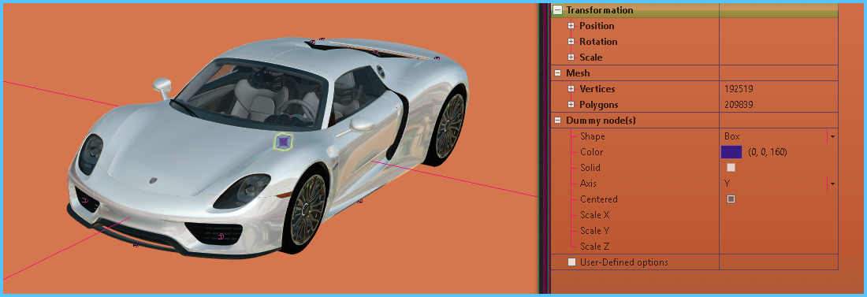The image size is (867, 297).
Task: Open the Shape dropdown set to Box
Action: click(x=832, y=136)
